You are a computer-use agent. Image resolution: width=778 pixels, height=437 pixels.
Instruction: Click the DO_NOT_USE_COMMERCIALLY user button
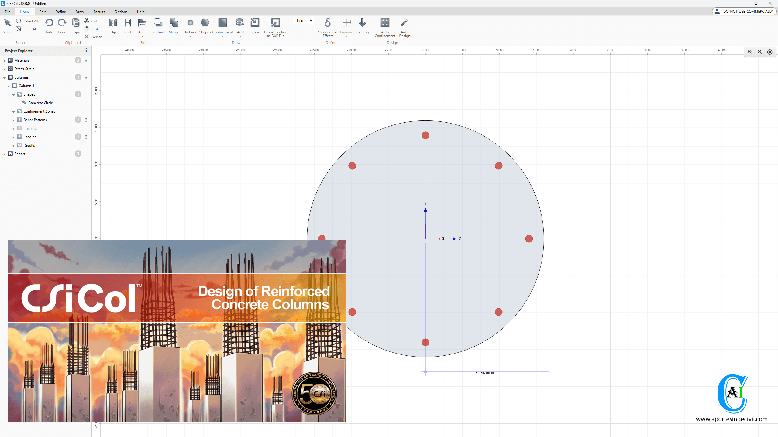click(744, 11)
